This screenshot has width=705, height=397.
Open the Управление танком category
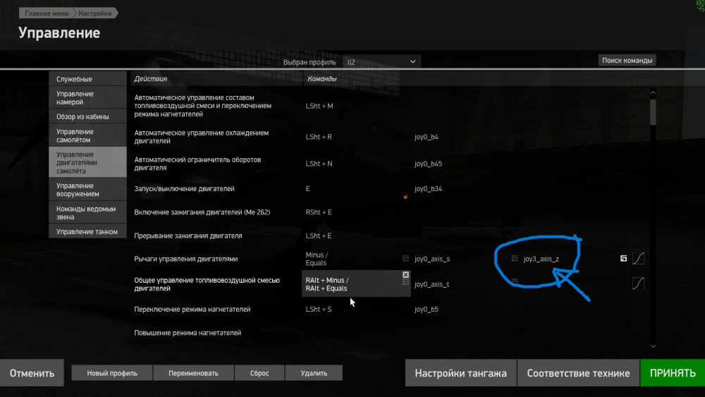coord(87,231)
